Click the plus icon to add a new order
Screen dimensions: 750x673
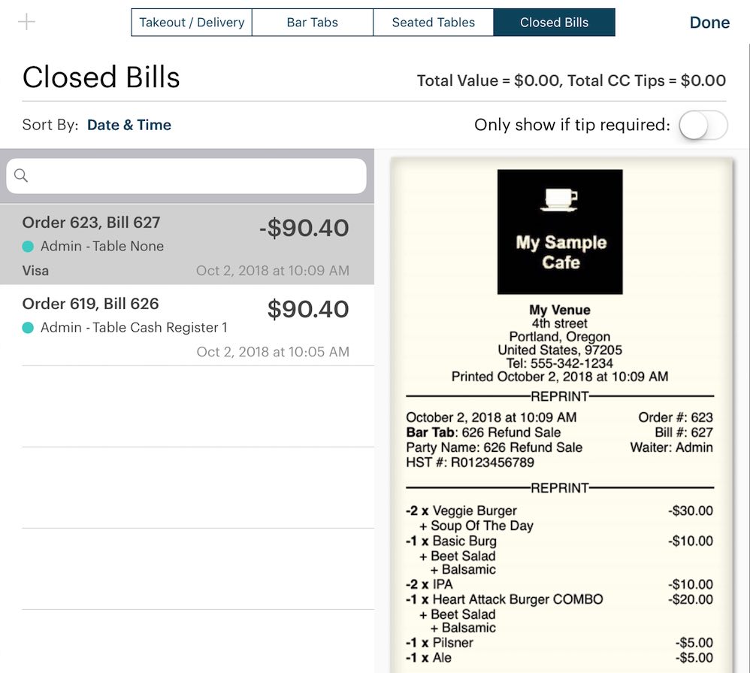26,22
